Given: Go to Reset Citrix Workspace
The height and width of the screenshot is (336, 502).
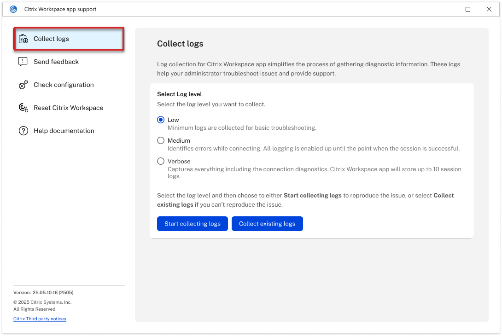Looking at the screenshot, I should click(69, 108).
